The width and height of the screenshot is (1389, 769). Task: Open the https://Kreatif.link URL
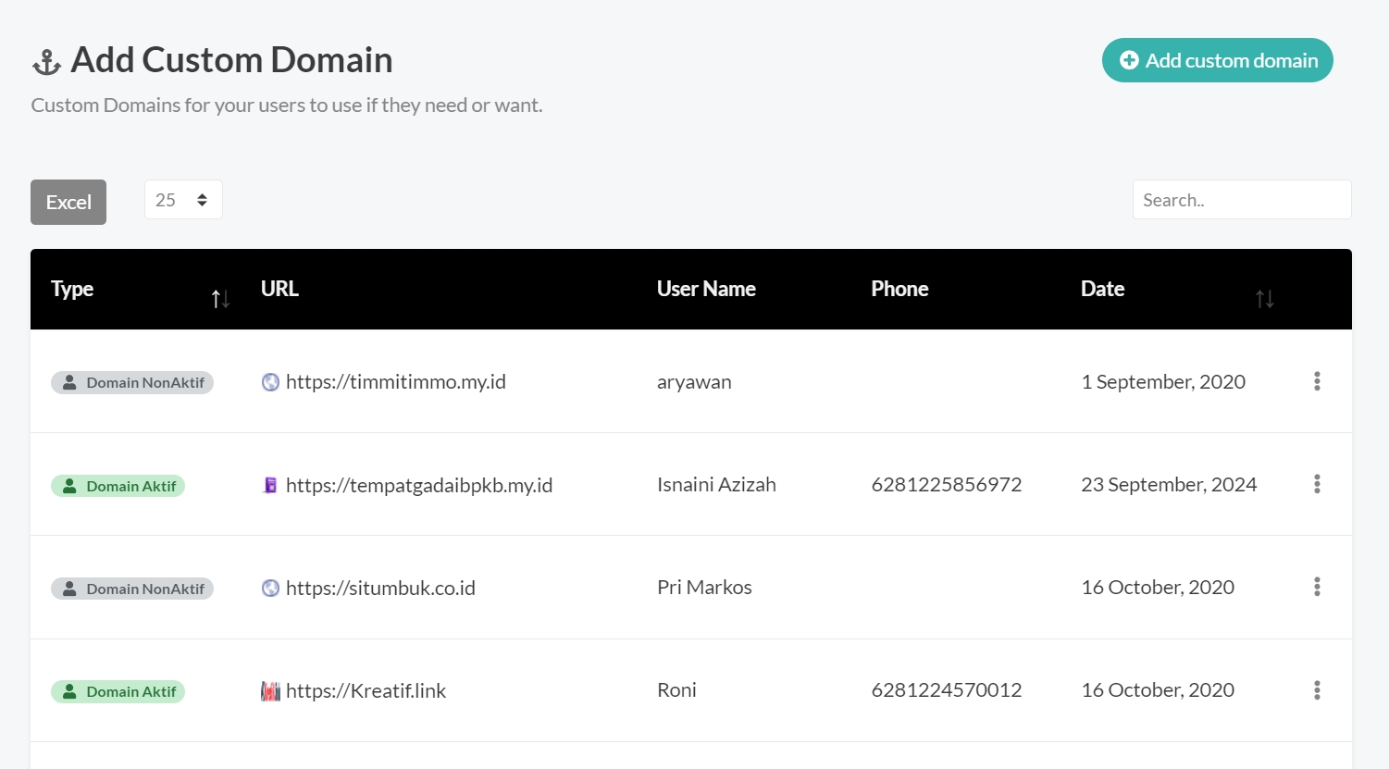366,691
